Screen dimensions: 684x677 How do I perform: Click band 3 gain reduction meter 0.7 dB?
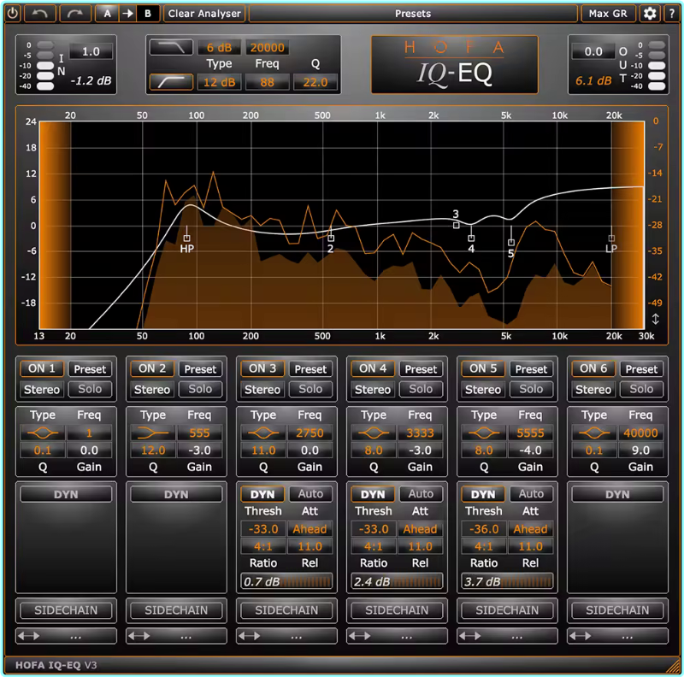click(x=286, y=581)
